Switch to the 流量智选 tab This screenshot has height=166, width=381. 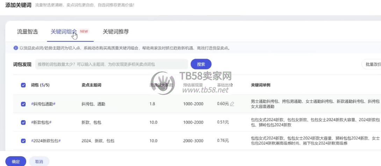[28, 32]
